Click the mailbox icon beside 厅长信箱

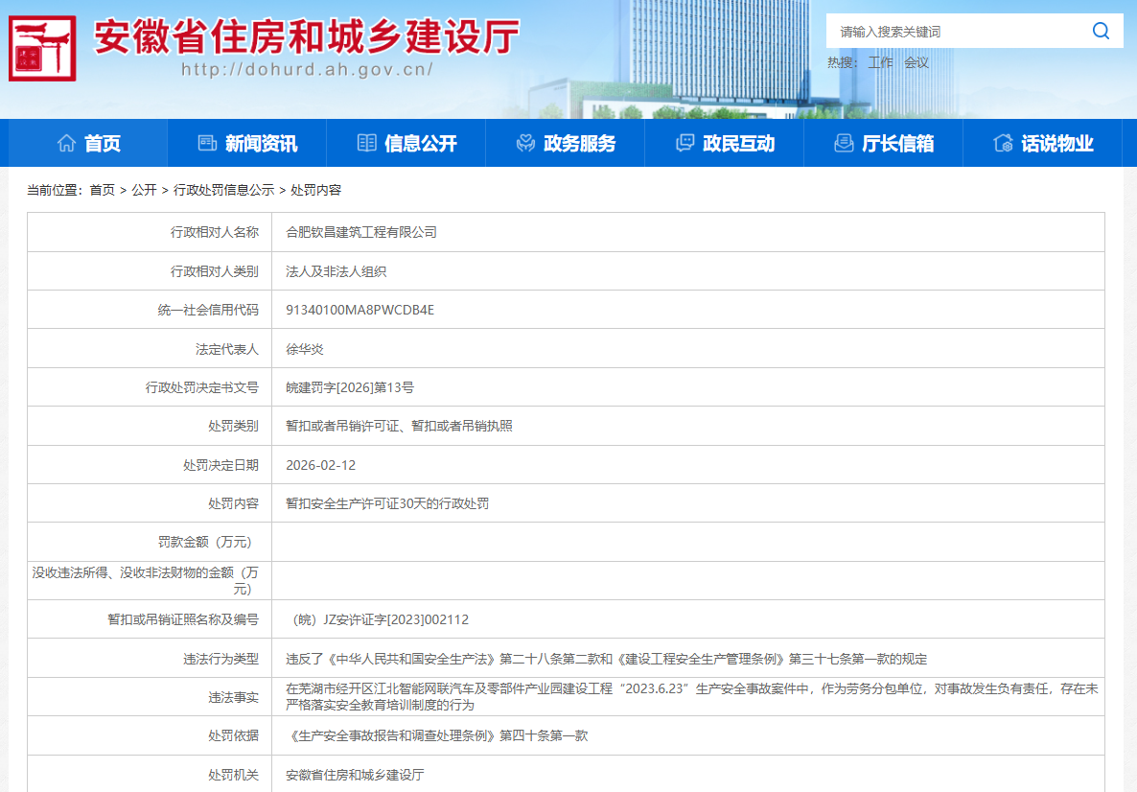tap(844, 143)
